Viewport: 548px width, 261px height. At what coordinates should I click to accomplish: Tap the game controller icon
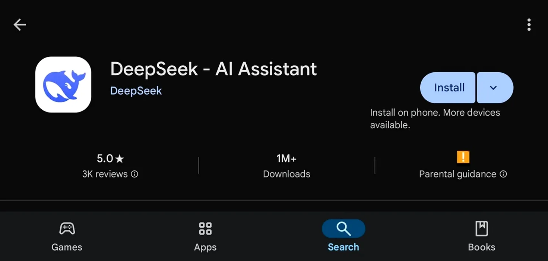67,228
